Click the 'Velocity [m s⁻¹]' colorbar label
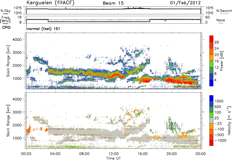 (229, 120)
